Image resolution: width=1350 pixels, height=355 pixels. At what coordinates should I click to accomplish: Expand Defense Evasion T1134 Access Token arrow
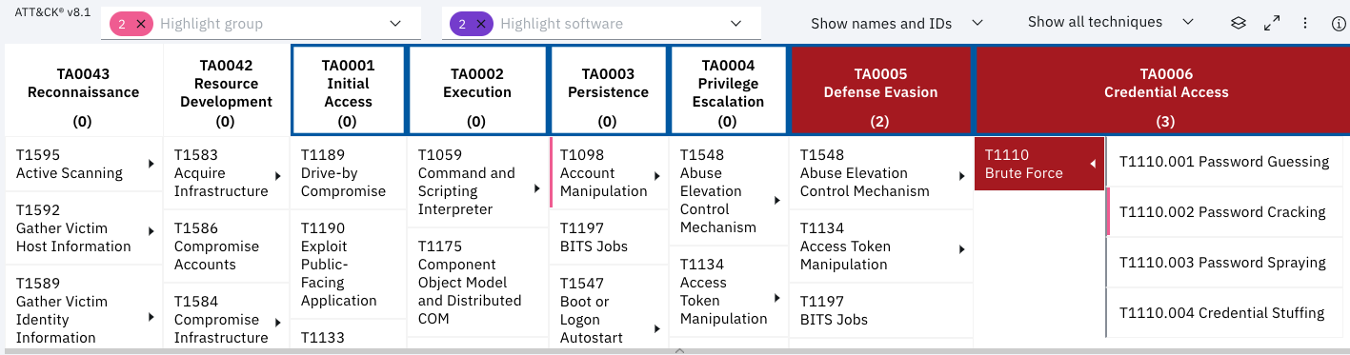(x=961, y=249)
